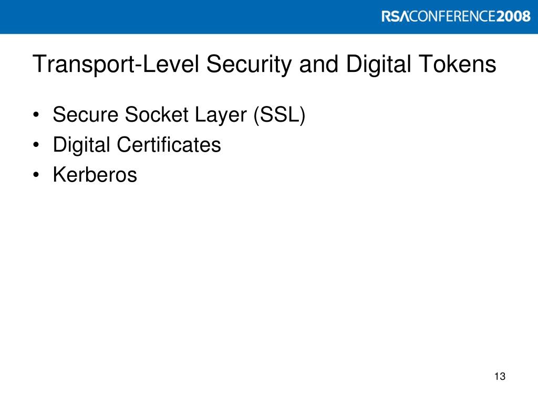
Task: Click the 2008 year in the header
Action: (513, 16)
